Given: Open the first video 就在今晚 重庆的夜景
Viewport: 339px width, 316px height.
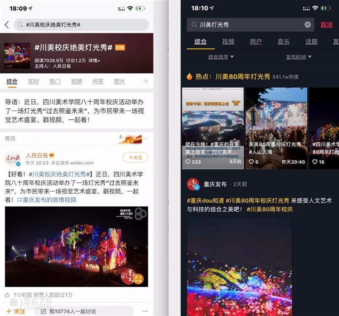Looking at the screenshot, I should point(213,128).
